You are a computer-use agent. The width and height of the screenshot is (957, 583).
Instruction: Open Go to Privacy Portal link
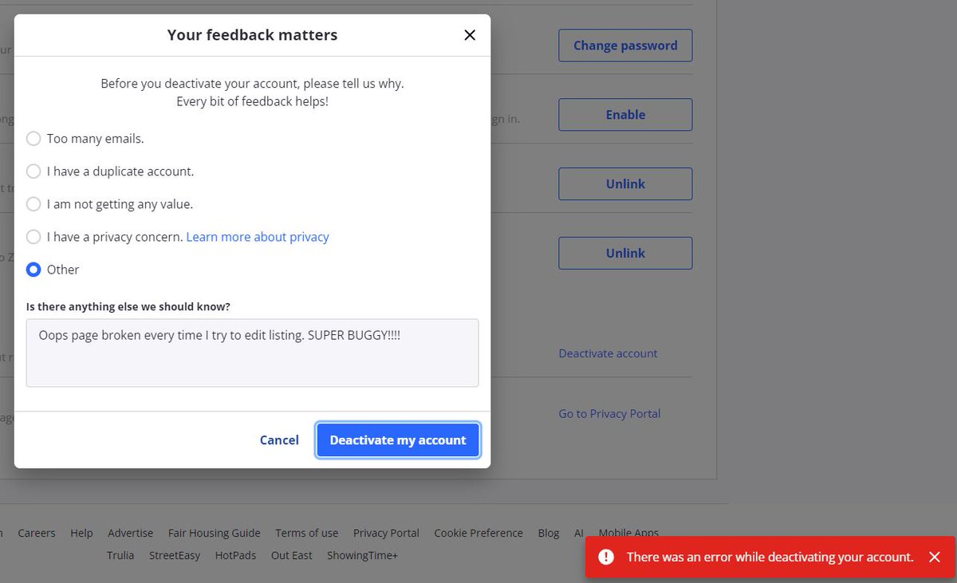click(x=609, y=414)
